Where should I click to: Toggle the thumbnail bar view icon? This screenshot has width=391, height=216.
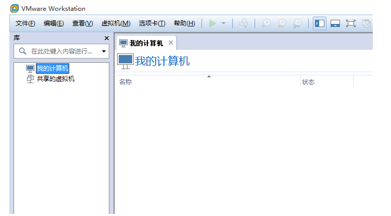point(335,23)
